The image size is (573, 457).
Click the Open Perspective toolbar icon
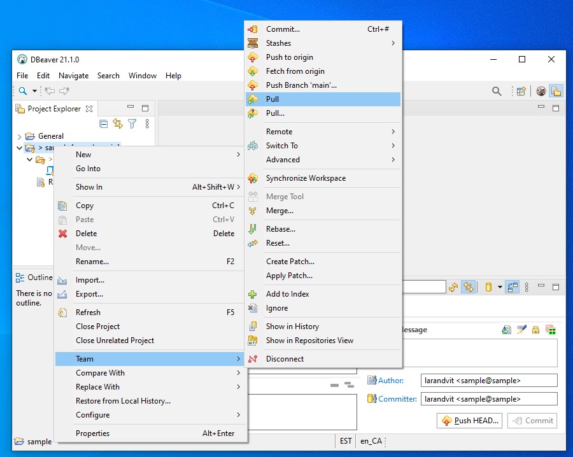521,91
